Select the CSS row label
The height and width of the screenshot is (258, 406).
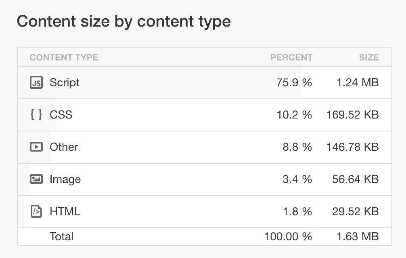click(61, 115)
